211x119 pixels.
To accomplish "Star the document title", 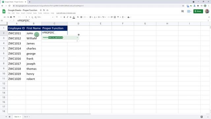I will pos(41,10).
